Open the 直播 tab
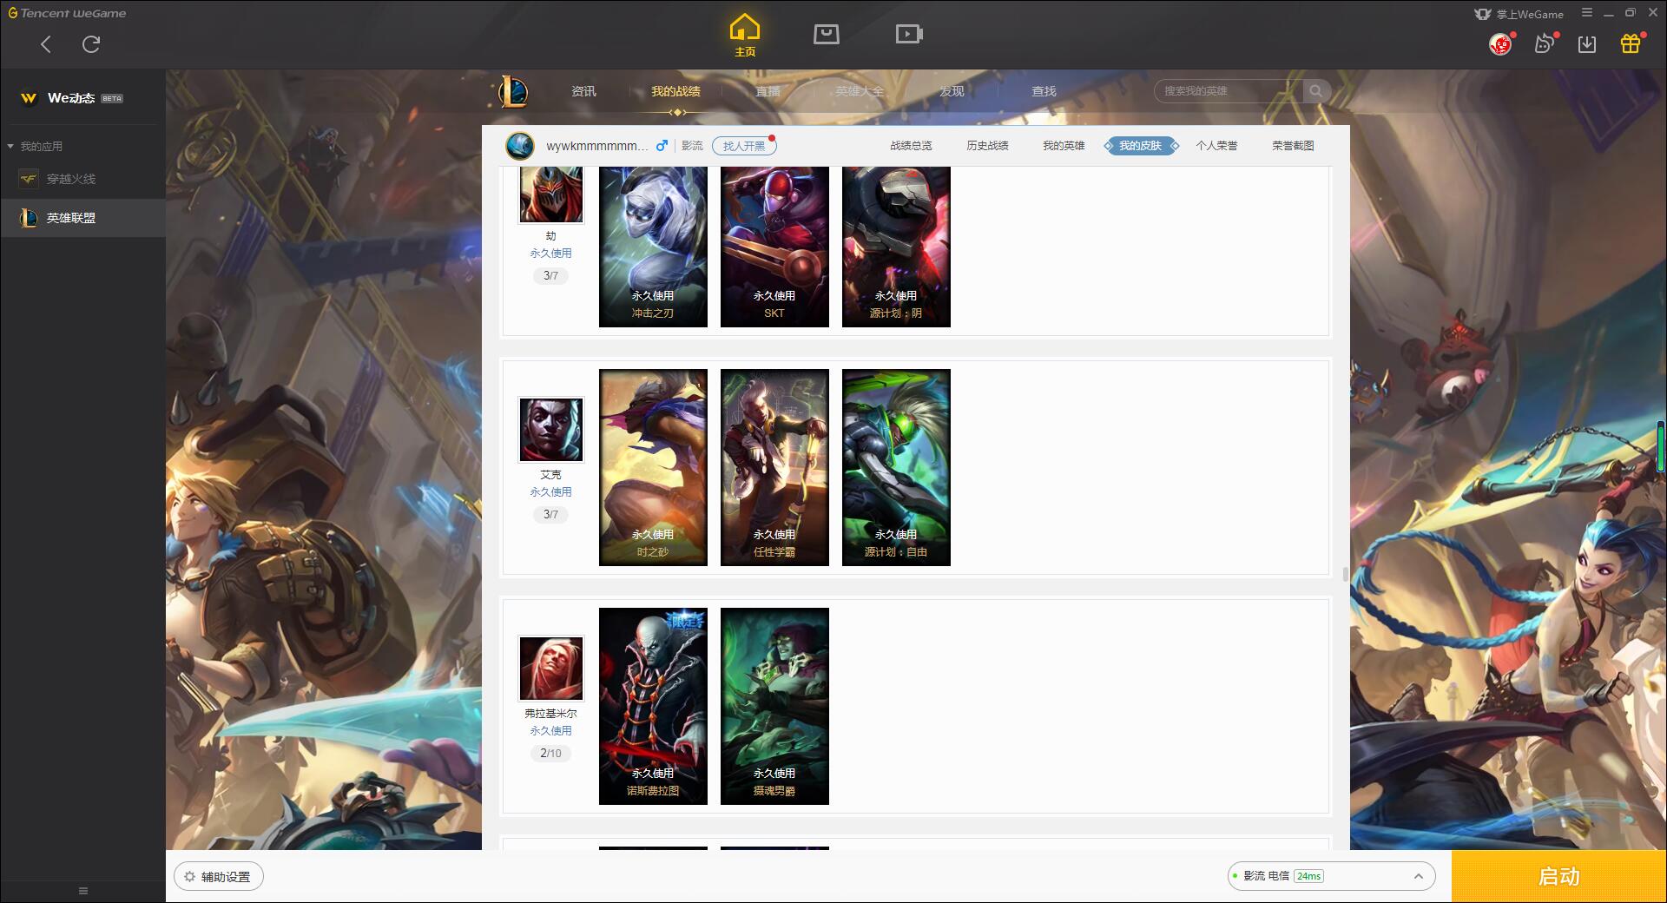The height and width of the screenshot is (903, 1667). click(768, 91)
